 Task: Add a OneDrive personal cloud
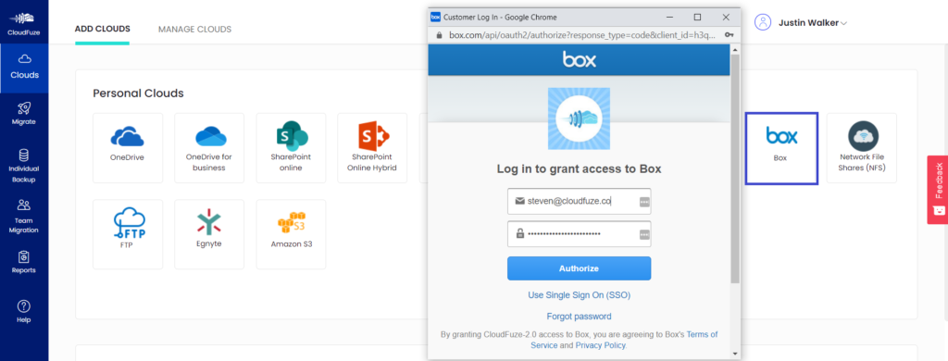tap(128, 148)
